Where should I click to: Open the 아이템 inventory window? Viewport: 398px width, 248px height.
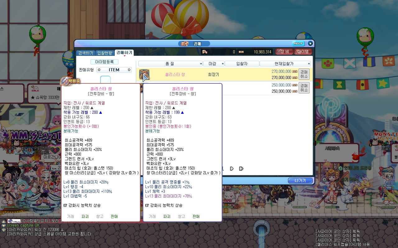coord(303,52)
